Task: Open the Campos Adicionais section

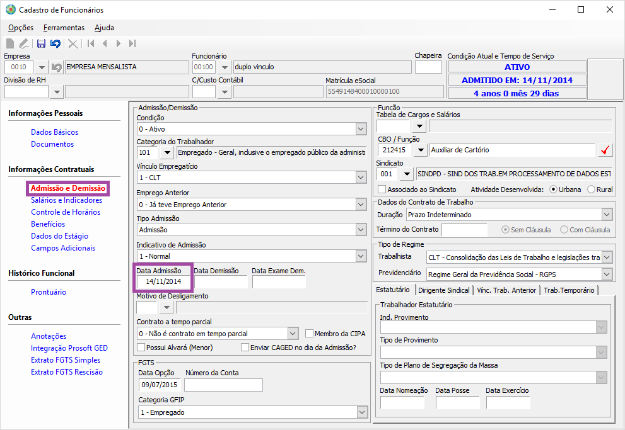Action: click(63, 248)
